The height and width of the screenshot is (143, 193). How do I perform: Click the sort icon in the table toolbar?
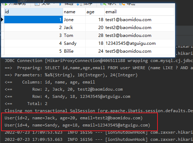[x=79, y=4]
